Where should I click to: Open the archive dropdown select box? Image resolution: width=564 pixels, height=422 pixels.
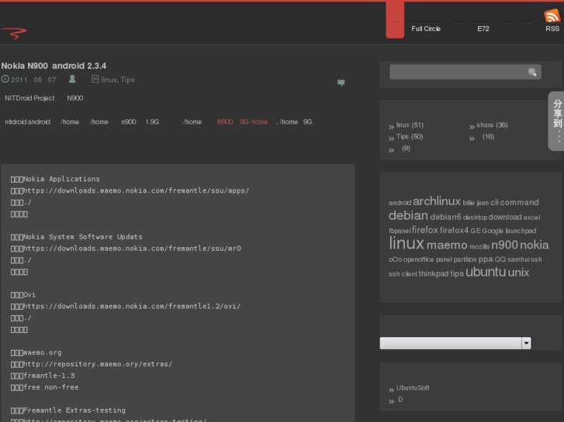[455, 343]
